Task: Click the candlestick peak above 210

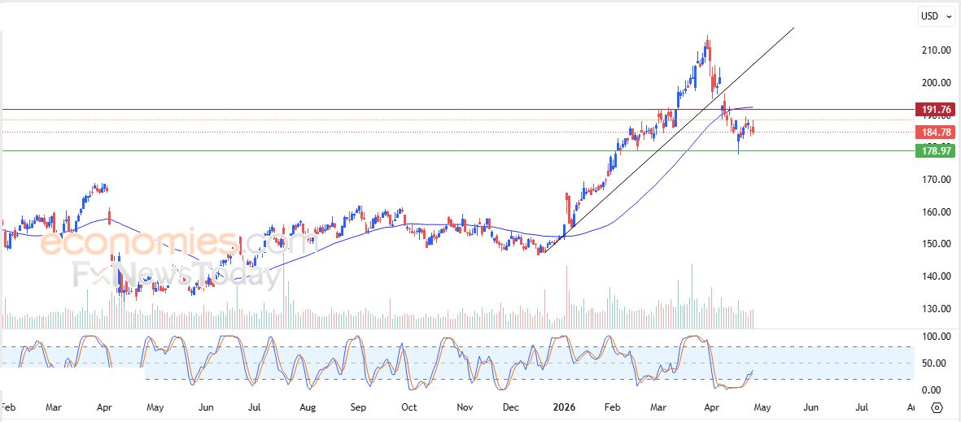Action: pos(707,39)
